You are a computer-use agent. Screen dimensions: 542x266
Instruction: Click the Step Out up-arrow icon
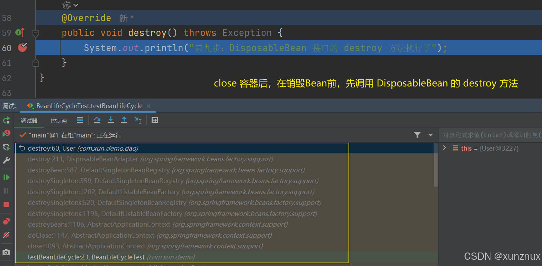[124, 120]
